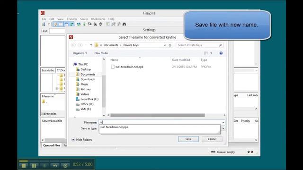Toggle the transfer queue display icon
The height and width of the screenshot is (170, 303).
[x=71, y=24]
